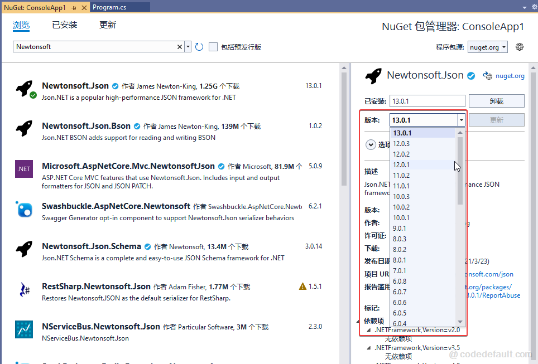Click the Newtonsoft.Json.Schema rocket icon
538x364 pixels.
(24, 249)
